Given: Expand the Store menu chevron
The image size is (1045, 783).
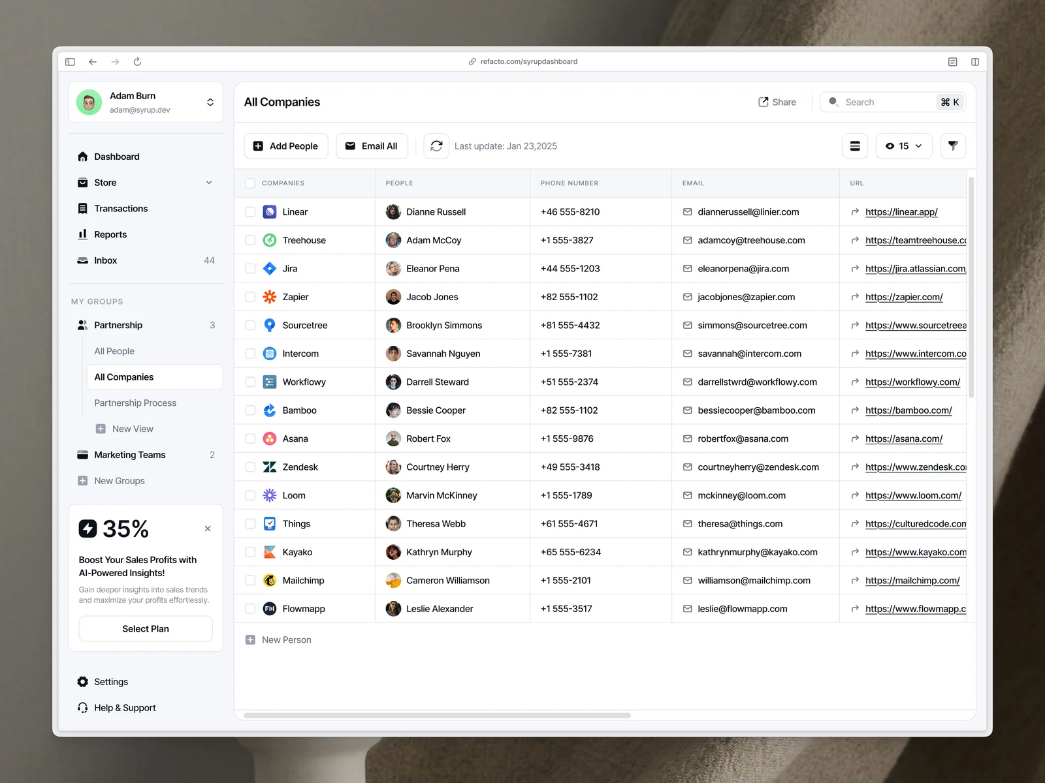Looking at the screenshot, I should pyautogui.click(x=209, y=183).
